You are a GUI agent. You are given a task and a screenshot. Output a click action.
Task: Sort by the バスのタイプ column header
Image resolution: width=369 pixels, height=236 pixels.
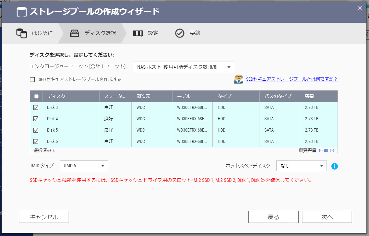tap(280, 97)
